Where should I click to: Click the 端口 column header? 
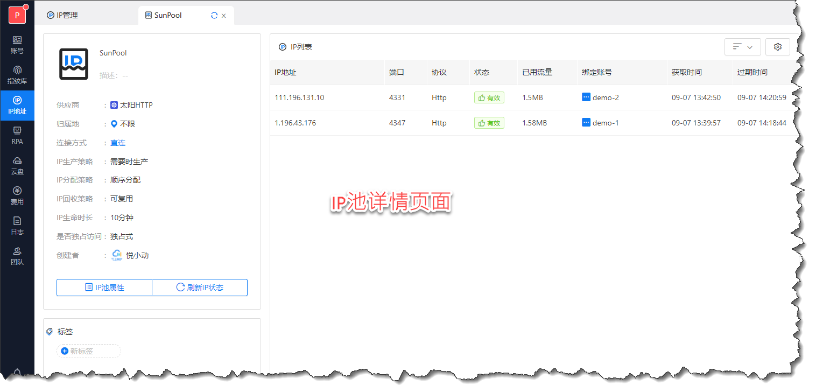tap(406, 72)
